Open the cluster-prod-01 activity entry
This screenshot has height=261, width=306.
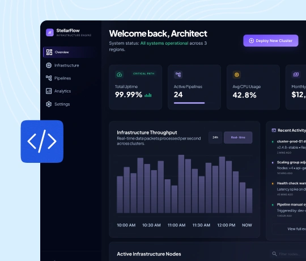[289, 147]
